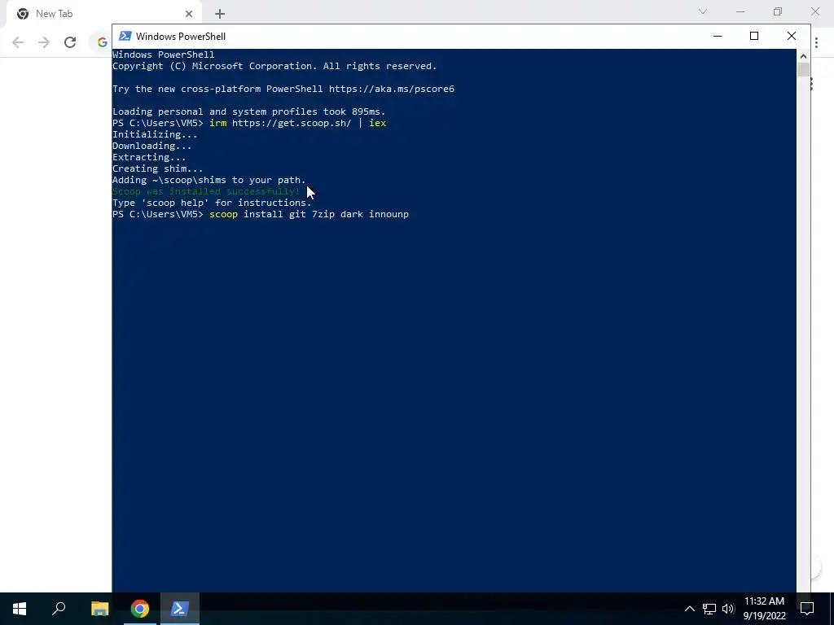Viewport: 834px width, 625px height.
Task: Close the Windows PowerShell window
Action: click(792, 36)
